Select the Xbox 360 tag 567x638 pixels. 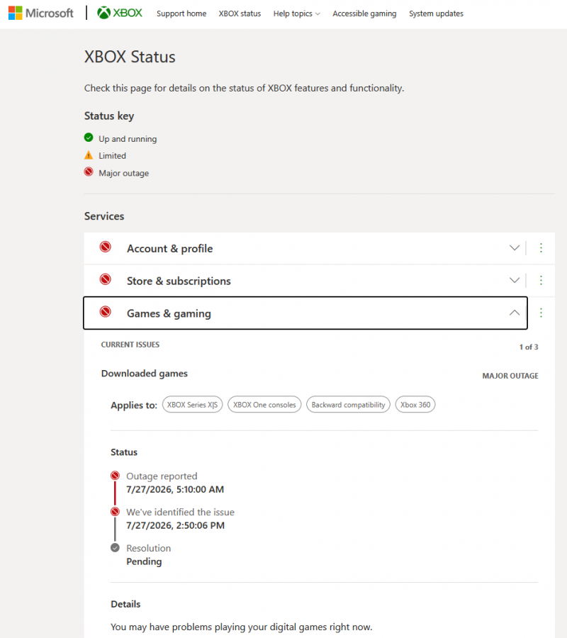[x=415, y=405]
